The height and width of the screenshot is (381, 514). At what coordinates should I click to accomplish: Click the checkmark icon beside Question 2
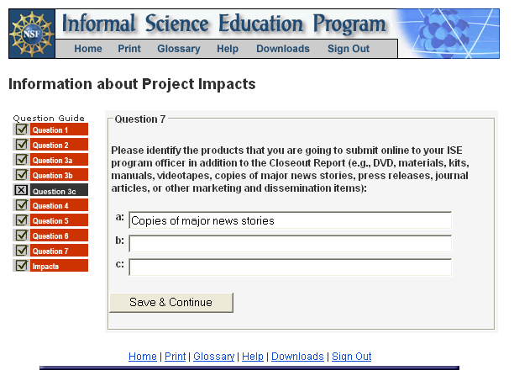[x=21, y=145]
